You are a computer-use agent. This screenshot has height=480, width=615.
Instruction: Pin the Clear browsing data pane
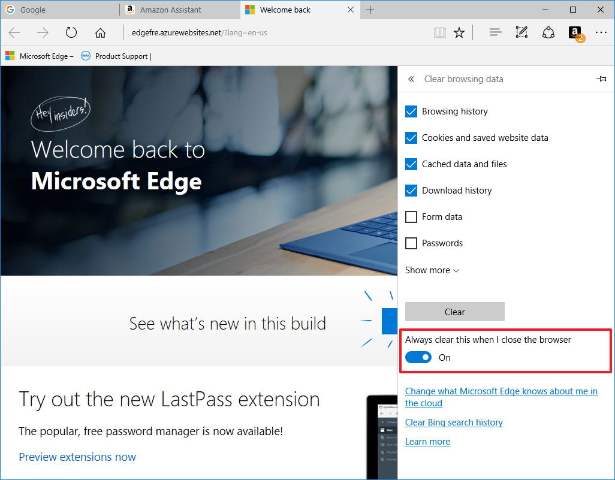[601, 79]
